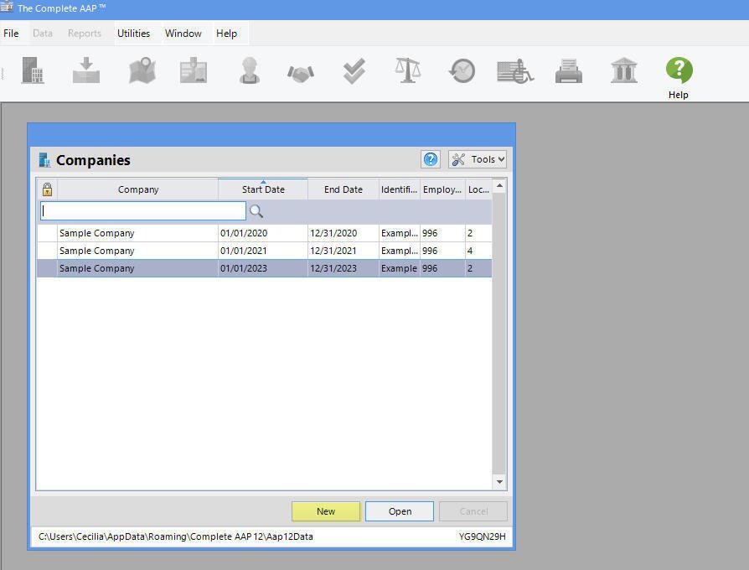The width and height of the screenshot is (749, 570).
Task: Sort by the End Date column header
Action: pos(344,189)
